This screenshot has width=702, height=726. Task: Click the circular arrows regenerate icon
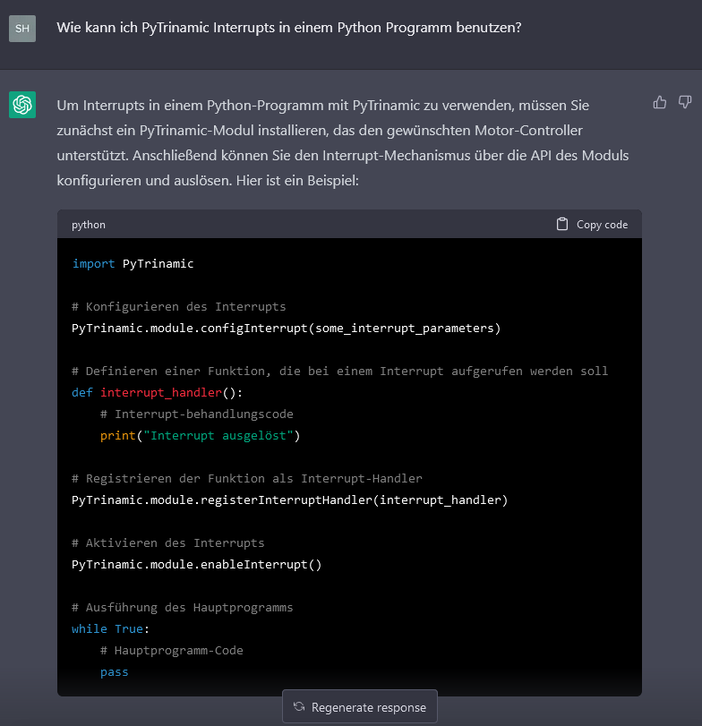(299, 706)
